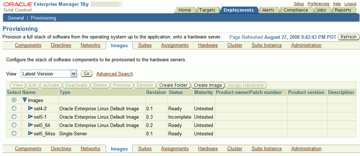The height and width of the screenshot is (156, 360).
Task: Open the bottom Suite Instance tab
Action: pos(267,148)
